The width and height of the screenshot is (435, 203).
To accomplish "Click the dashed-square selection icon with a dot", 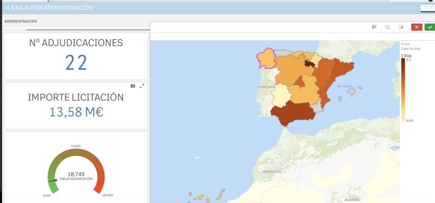I will [401, 27].
